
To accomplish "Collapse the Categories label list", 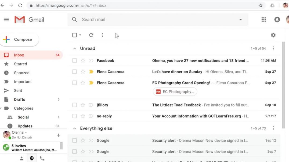I will click(1, 108).
